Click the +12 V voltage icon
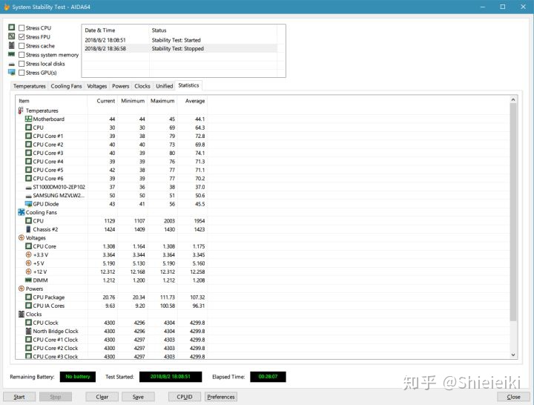 pyautogui.click(x=28, y=272)
